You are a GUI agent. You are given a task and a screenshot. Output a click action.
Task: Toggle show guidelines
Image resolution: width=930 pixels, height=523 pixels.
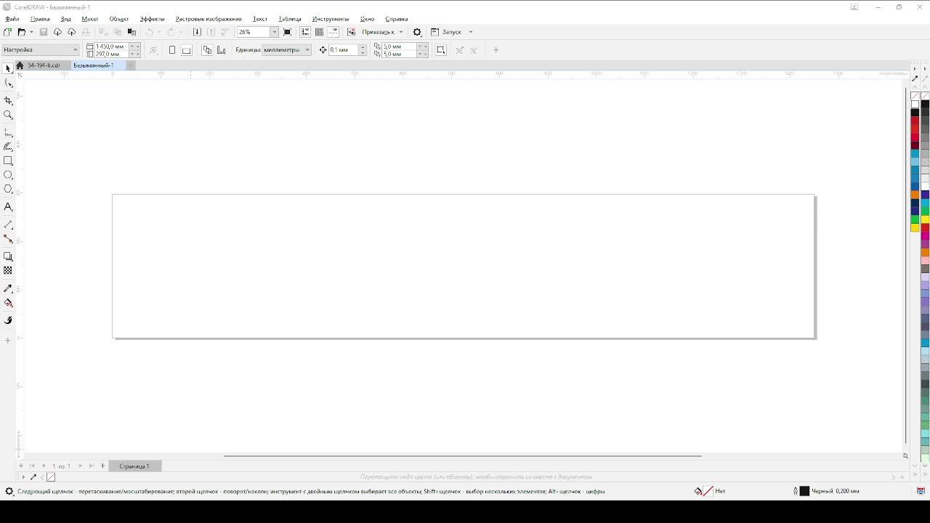(333, 32)
